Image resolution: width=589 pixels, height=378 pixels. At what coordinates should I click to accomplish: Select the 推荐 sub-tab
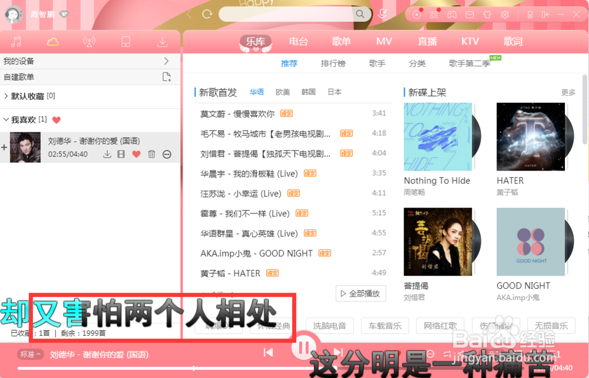click(289, 63)
